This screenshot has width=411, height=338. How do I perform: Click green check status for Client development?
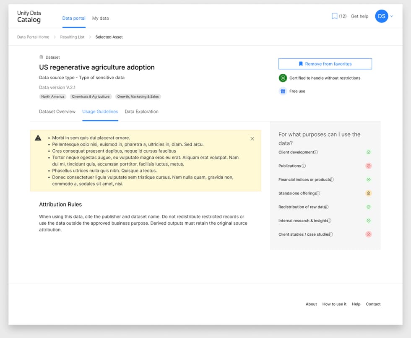click(368, 152)
